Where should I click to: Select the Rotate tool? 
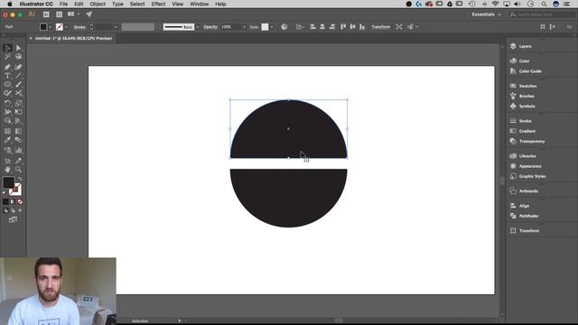coord(7,103)
